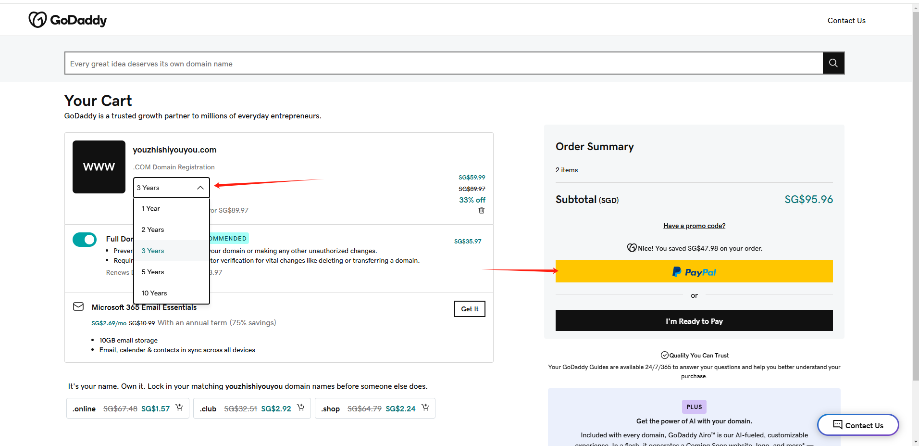Delete domain with trash icon
The image size is (919, 446).
pyautogui.click(x=482, y=210)
